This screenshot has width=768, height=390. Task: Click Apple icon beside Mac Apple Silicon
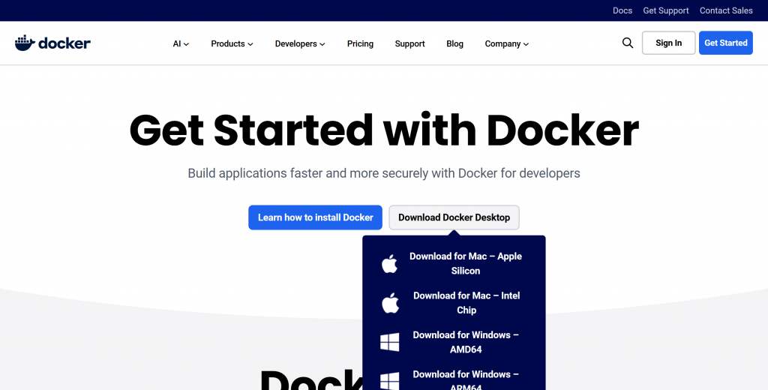(390, 263)
